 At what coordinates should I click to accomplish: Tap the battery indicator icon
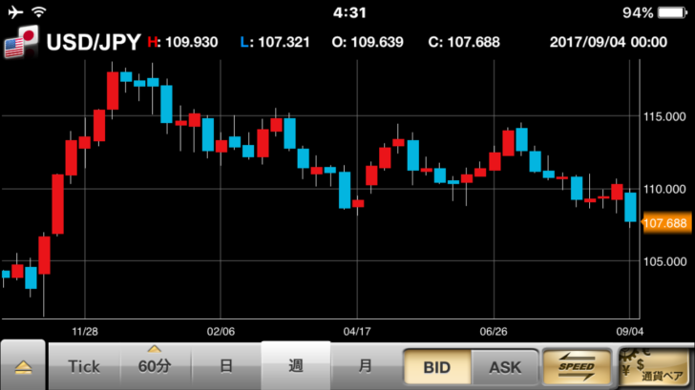pos(674,12)
